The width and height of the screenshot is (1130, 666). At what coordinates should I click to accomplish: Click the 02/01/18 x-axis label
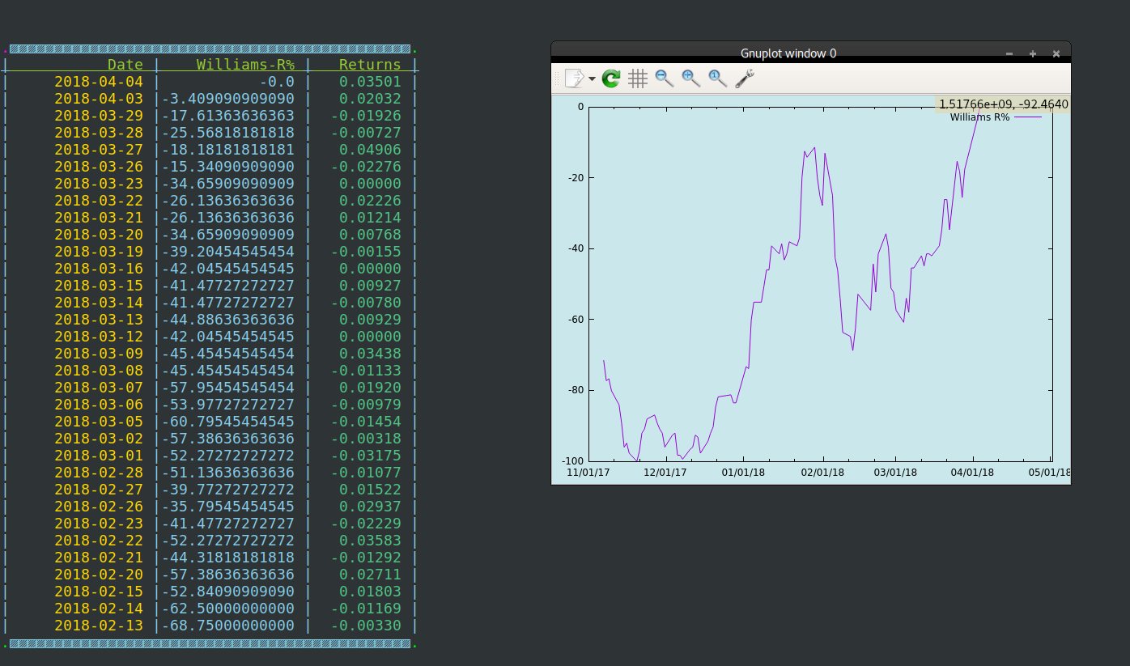[x=823, y=473]
